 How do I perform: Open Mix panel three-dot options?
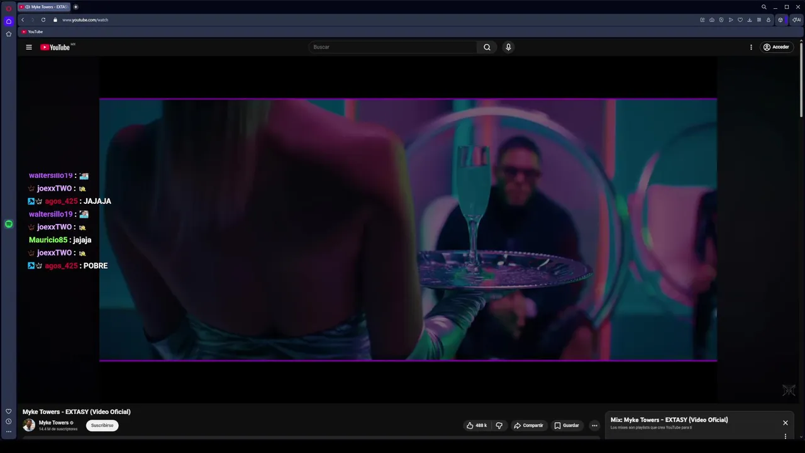(x=785, y=436)
